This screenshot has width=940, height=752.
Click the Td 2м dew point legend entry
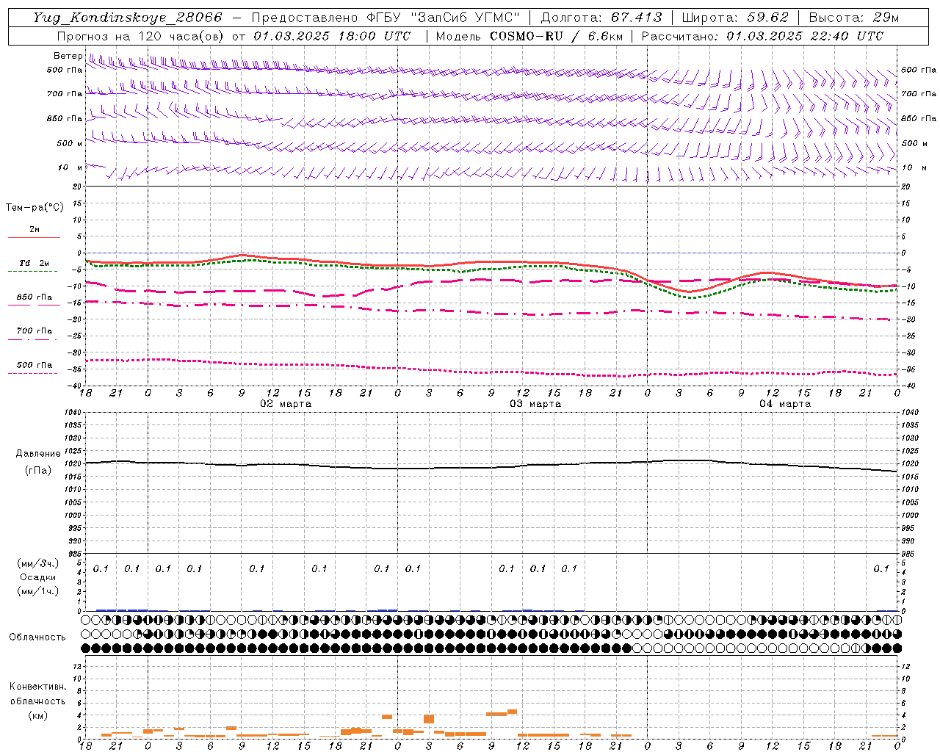[35, 263]
